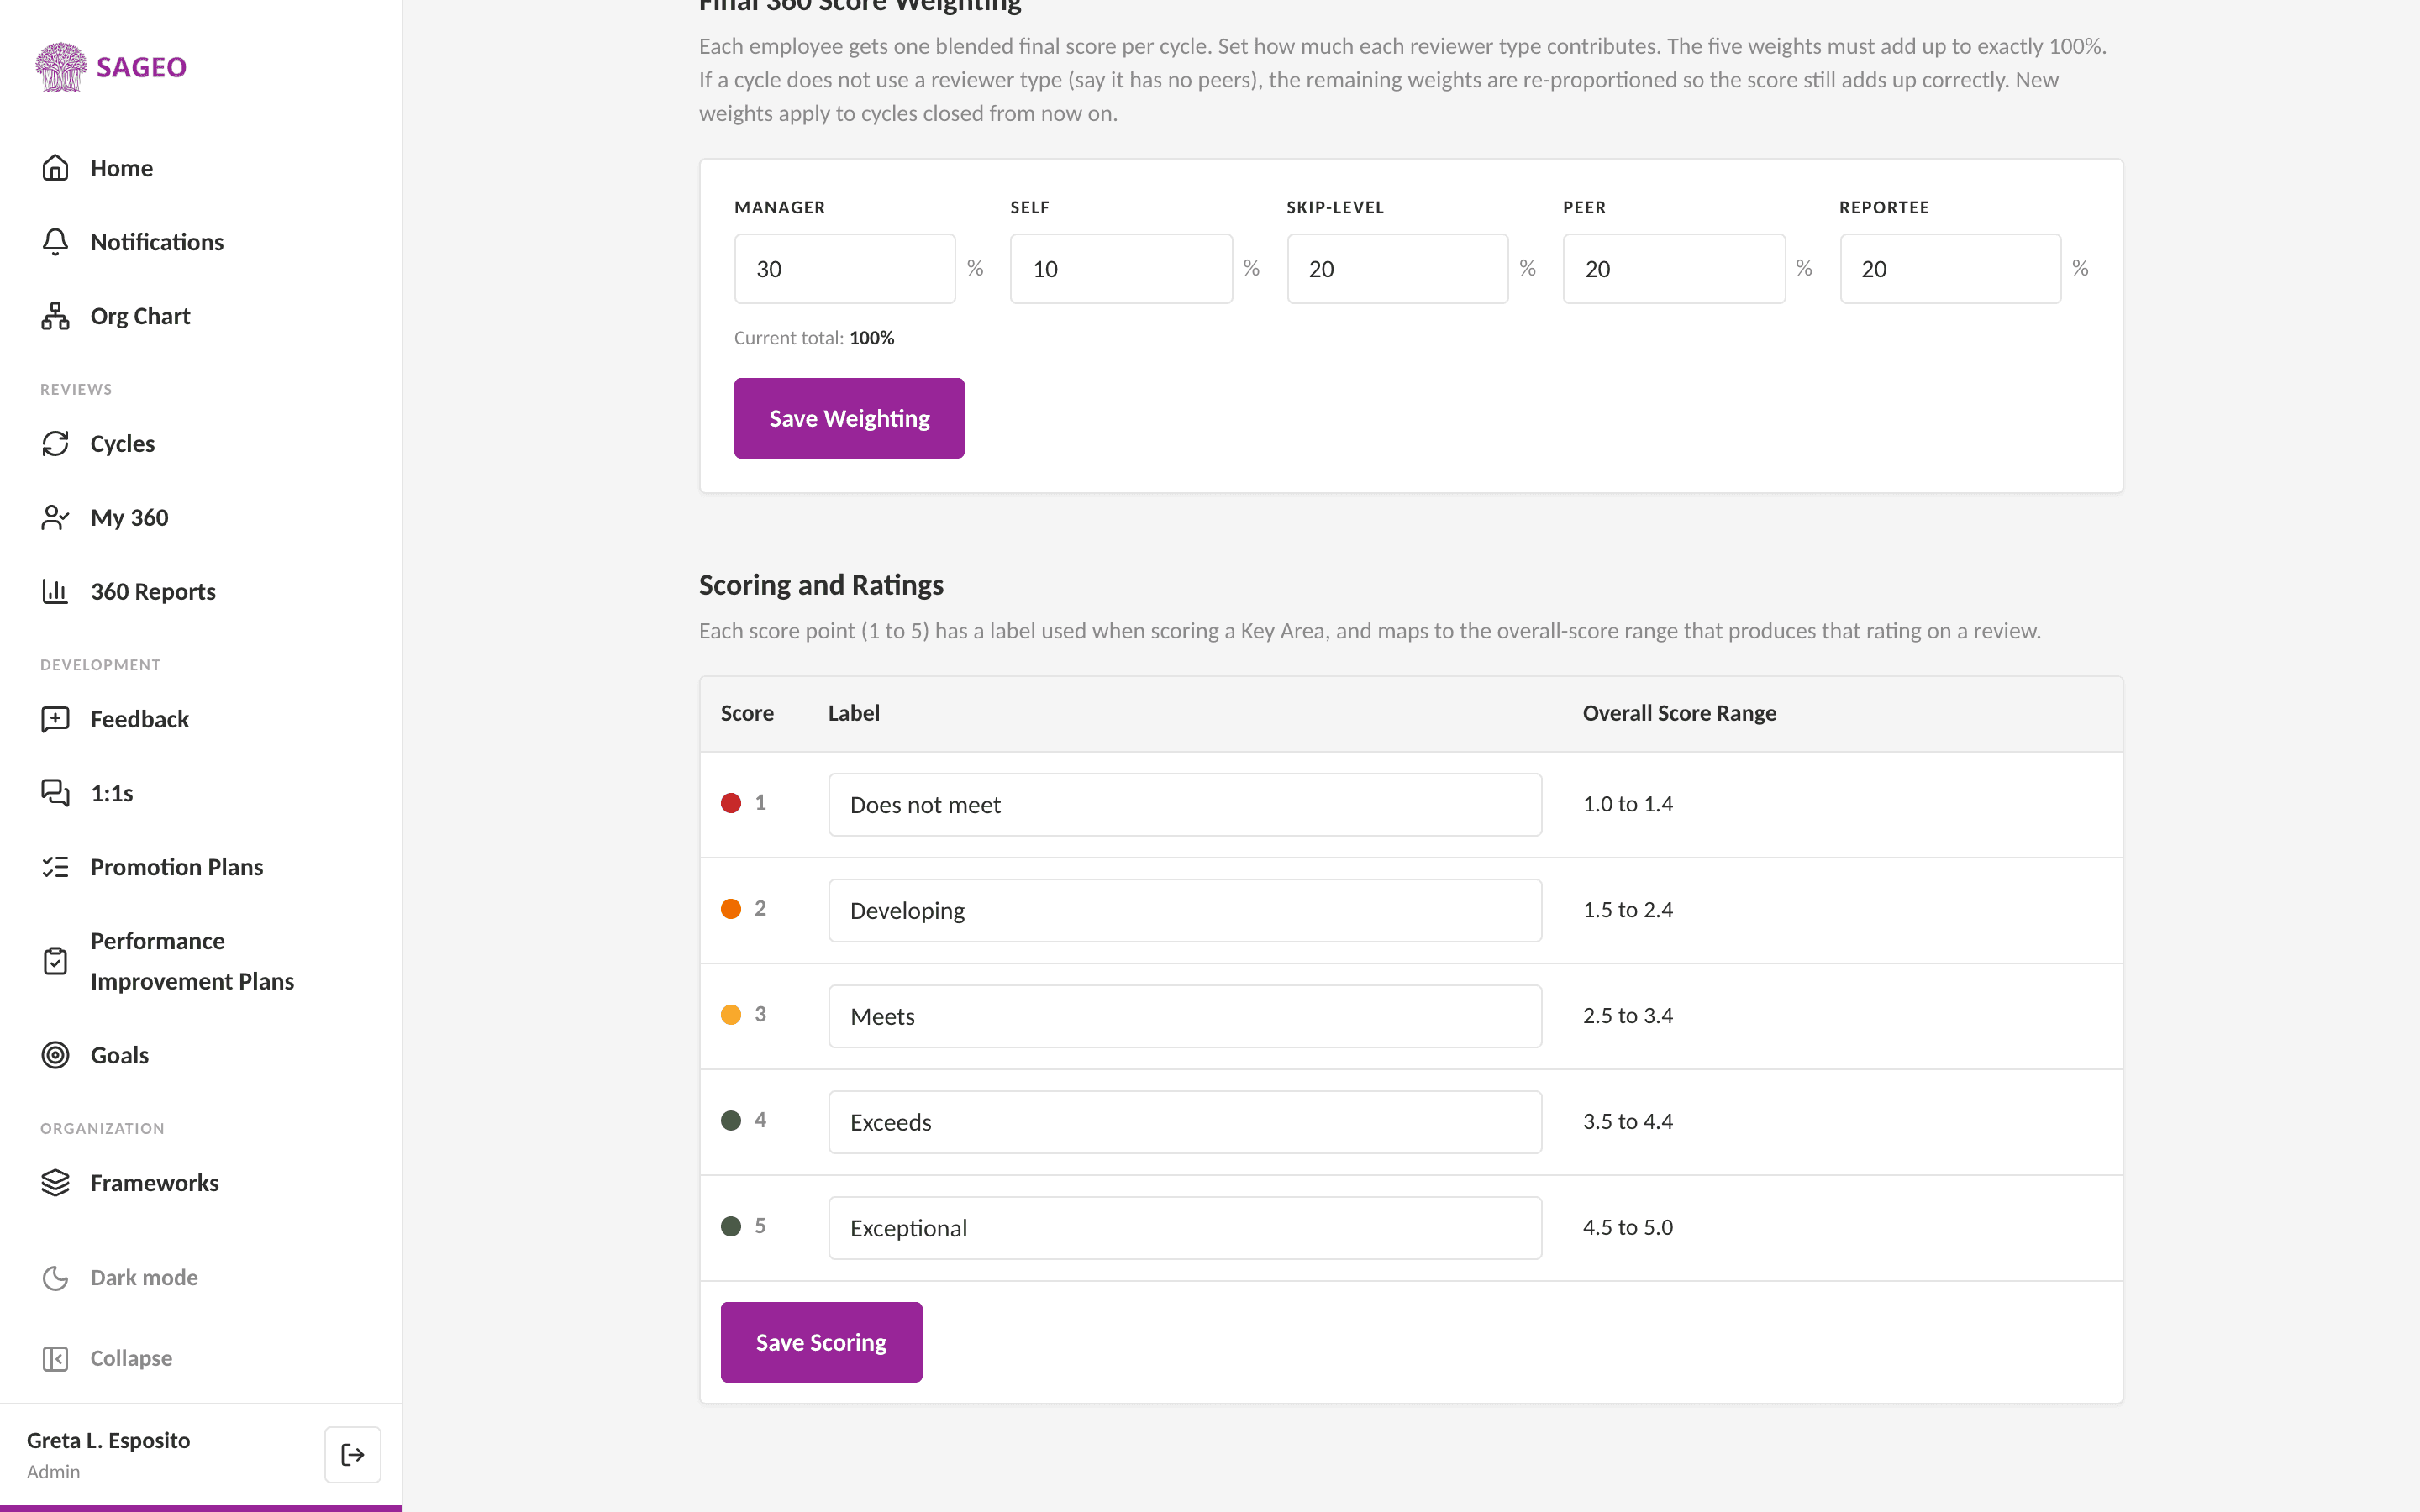
Task: Click the Collapse sidebar panel icon
Action: [x=55, y=1359]
